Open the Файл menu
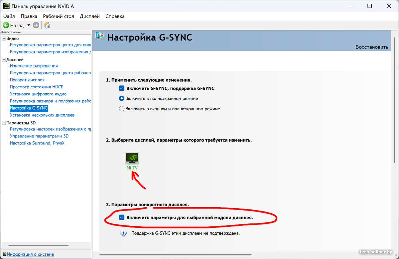The image size is (399, 259). [9, 16]
